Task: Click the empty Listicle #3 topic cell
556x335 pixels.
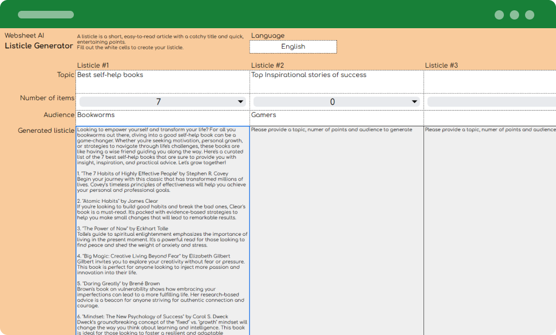Action: (490, 81)
